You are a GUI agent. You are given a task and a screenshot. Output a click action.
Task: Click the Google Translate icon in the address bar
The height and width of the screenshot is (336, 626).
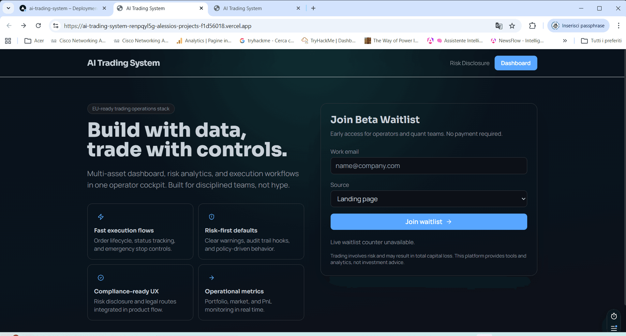[x=499, y=26]
